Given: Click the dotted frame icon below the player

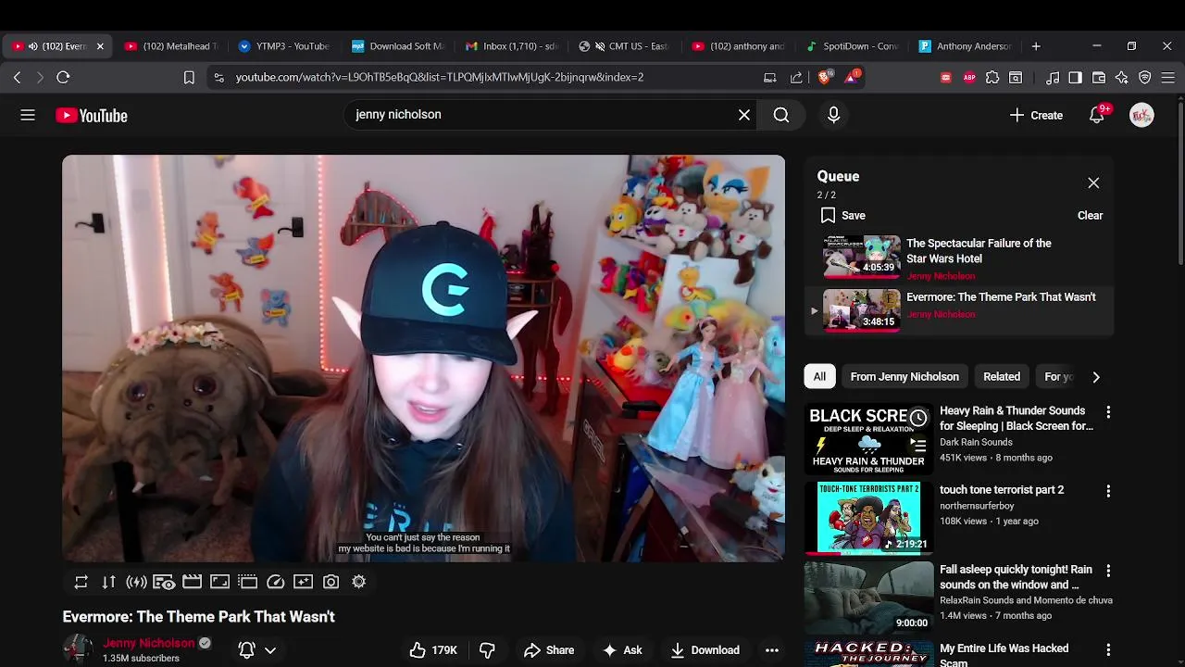Looking at the screenshot, I should (247, 582).
